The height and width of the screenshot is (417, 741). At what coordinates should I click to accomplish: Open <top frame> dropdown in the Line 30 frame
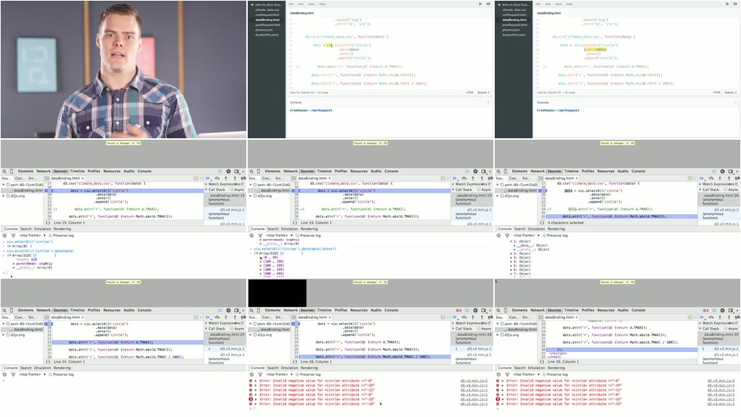tap(526, 374)
